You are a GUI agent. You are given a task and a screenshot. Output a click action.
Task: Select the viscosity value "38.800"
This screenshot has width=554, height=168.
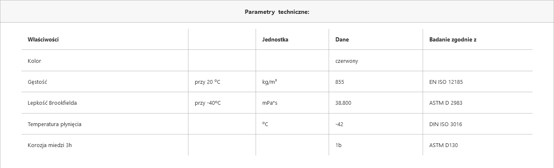(343, 103)
